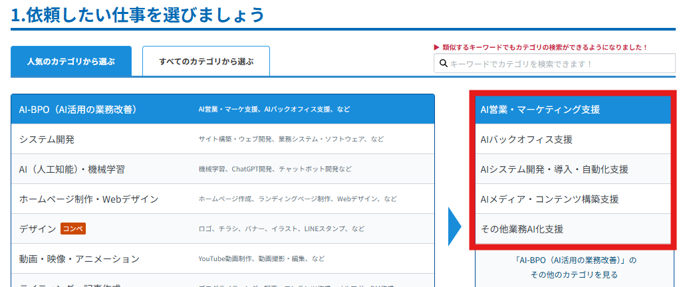Click the orange コンペ badge
Viewport: 689px width, 287px height.
pos(73,229)
